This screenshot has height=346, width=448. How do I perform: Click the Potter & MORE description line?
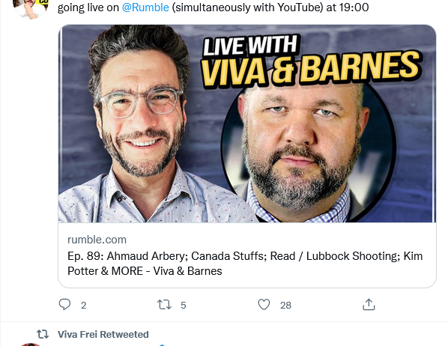145,271
